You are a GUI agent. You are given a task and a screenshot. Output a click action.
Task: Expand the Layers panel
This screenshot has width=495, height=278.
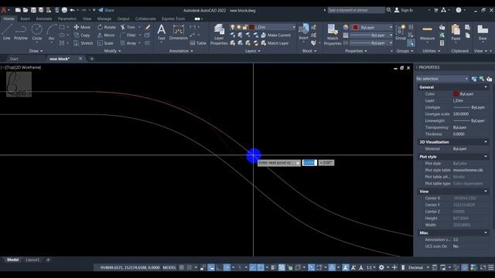click(253, 51)
